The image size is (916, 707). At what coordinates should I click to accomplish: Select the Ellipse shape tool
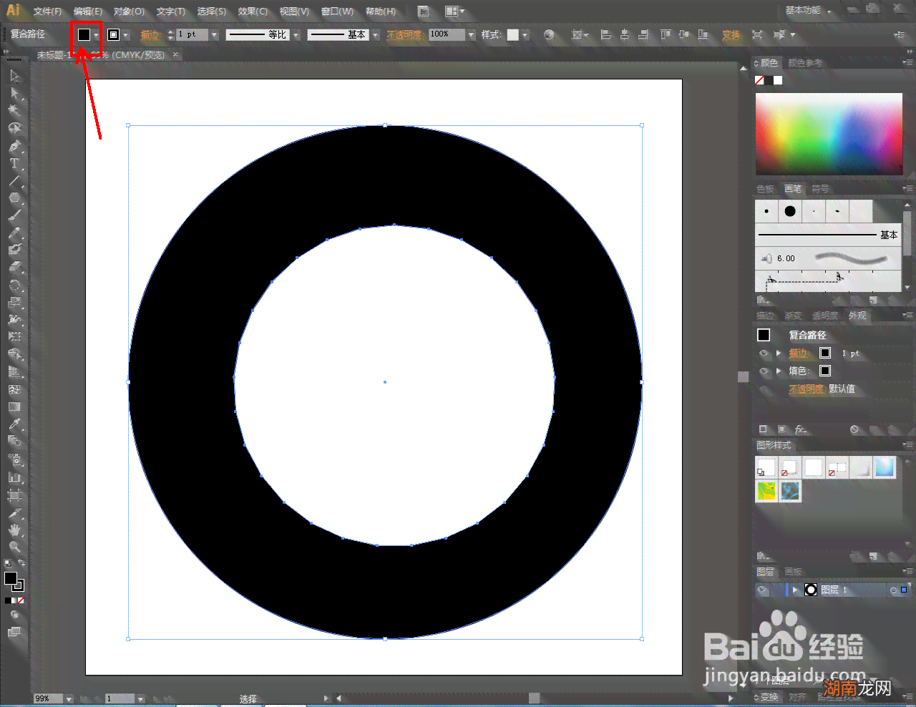pos(14,198)
